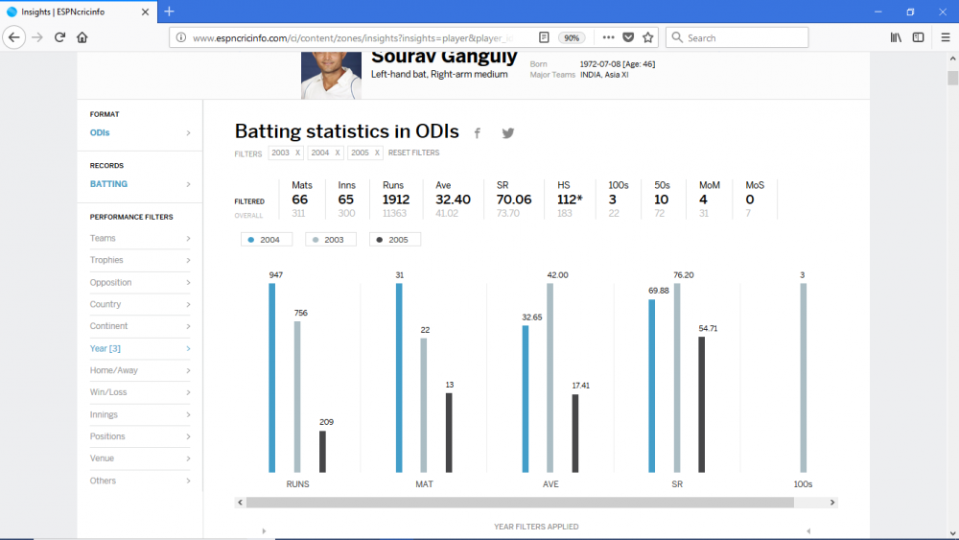Click RESET FILTERS link
959x540 pixels.
click(x=413, y=153)
